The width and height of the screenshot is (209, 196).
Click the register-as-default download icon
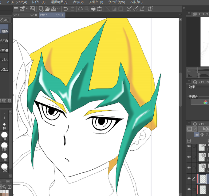tap(10, 187)
